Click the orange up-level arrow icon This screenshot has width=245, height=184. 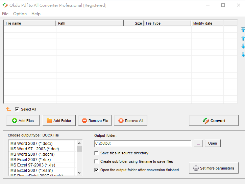[8, 109]
